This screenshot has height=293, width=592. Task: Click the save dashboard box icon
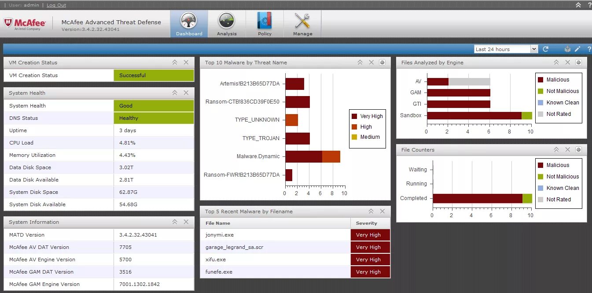(568, 49)
